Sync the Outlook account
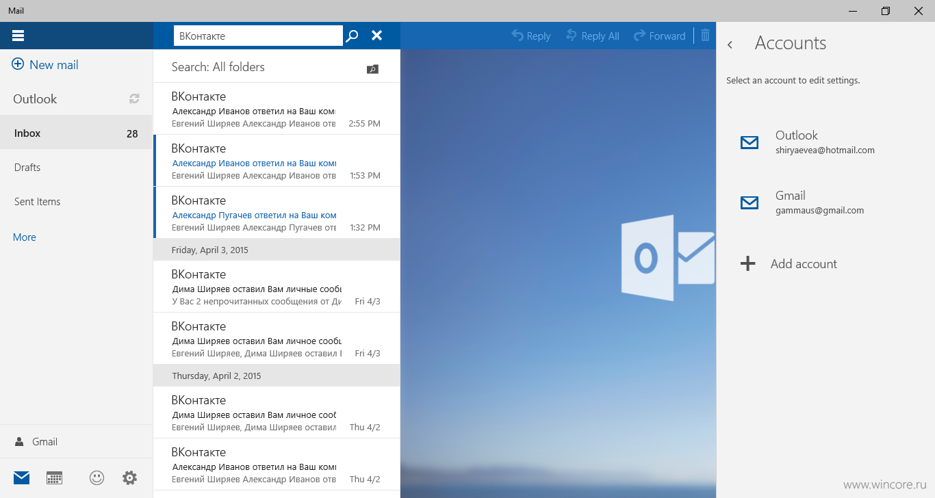Image resolution: width=935 pixels, height=498 pixels. (134, 99)
